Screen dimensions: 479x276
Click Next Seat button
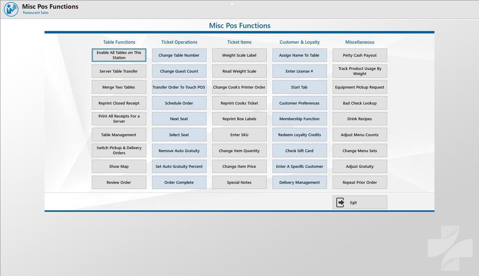coord(179,119)
